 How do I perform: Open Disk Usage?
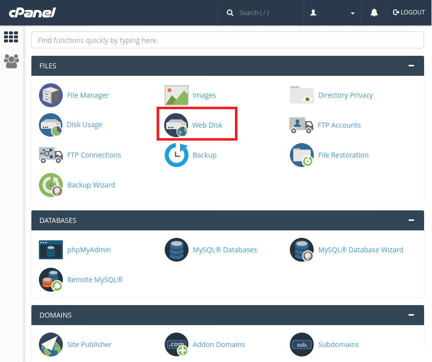point(84,125)
